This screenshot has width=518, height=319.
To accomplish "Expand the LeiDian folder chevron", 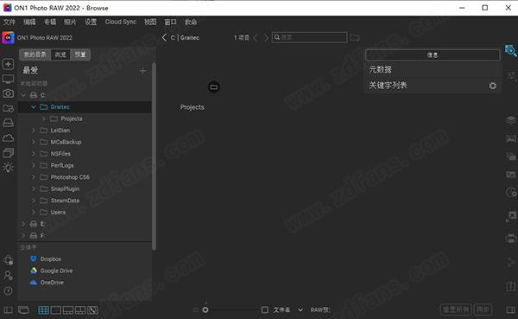I will (x=34, y=131).
